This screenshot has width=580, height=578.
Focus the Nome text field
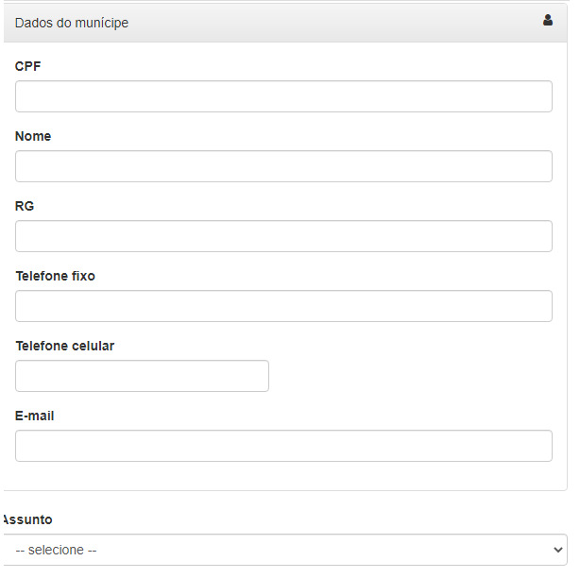pyautogui.click(x=283, y=166)
